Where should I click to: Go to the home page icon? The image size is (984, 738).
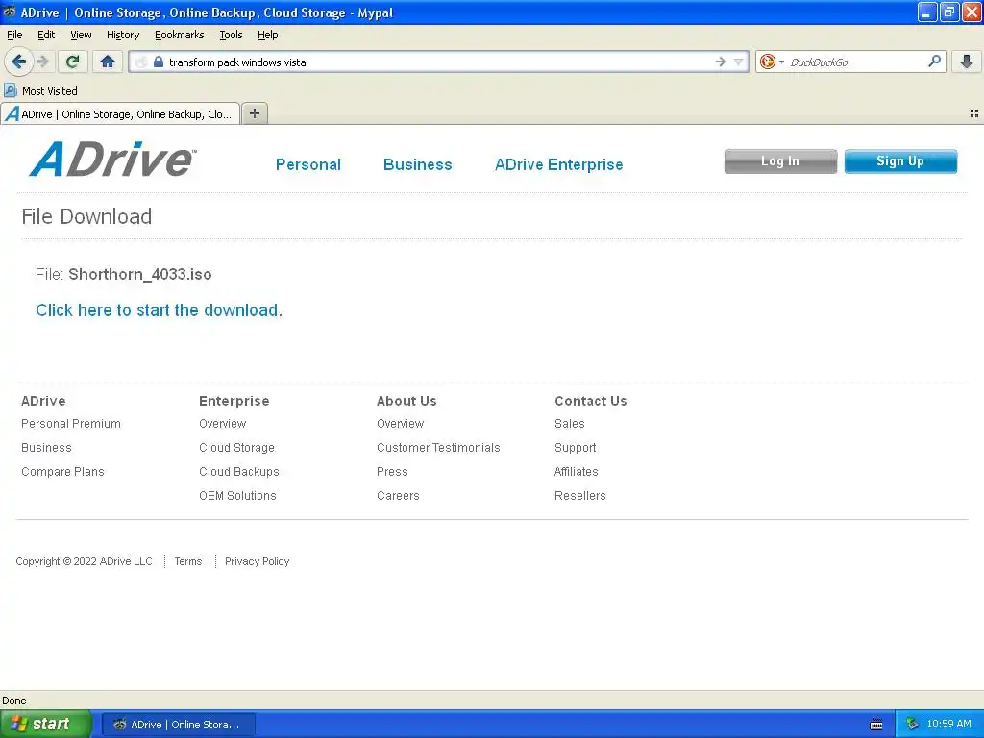108,61
